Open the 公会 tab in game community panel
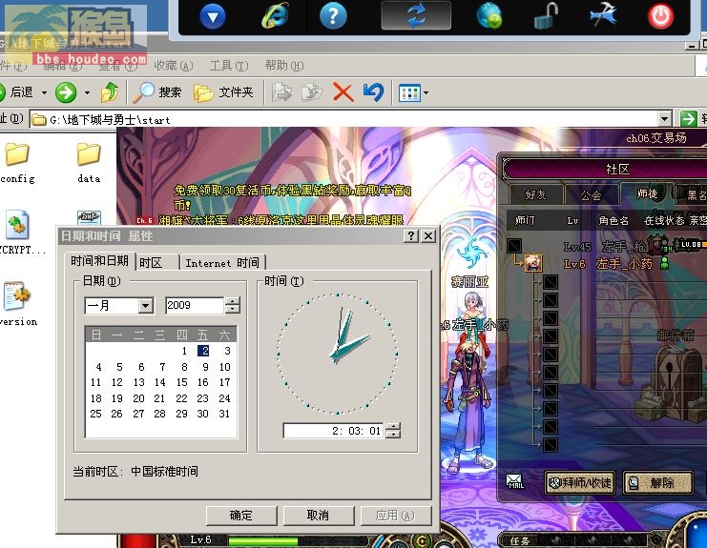Viewport: 707px width, 548px height. (592, 194)
